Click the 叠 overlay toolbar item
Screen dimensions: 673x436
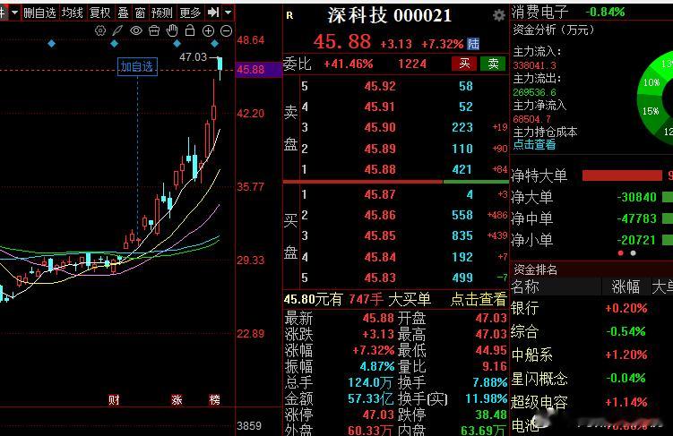pyautogui.click(x=123, y=13)
